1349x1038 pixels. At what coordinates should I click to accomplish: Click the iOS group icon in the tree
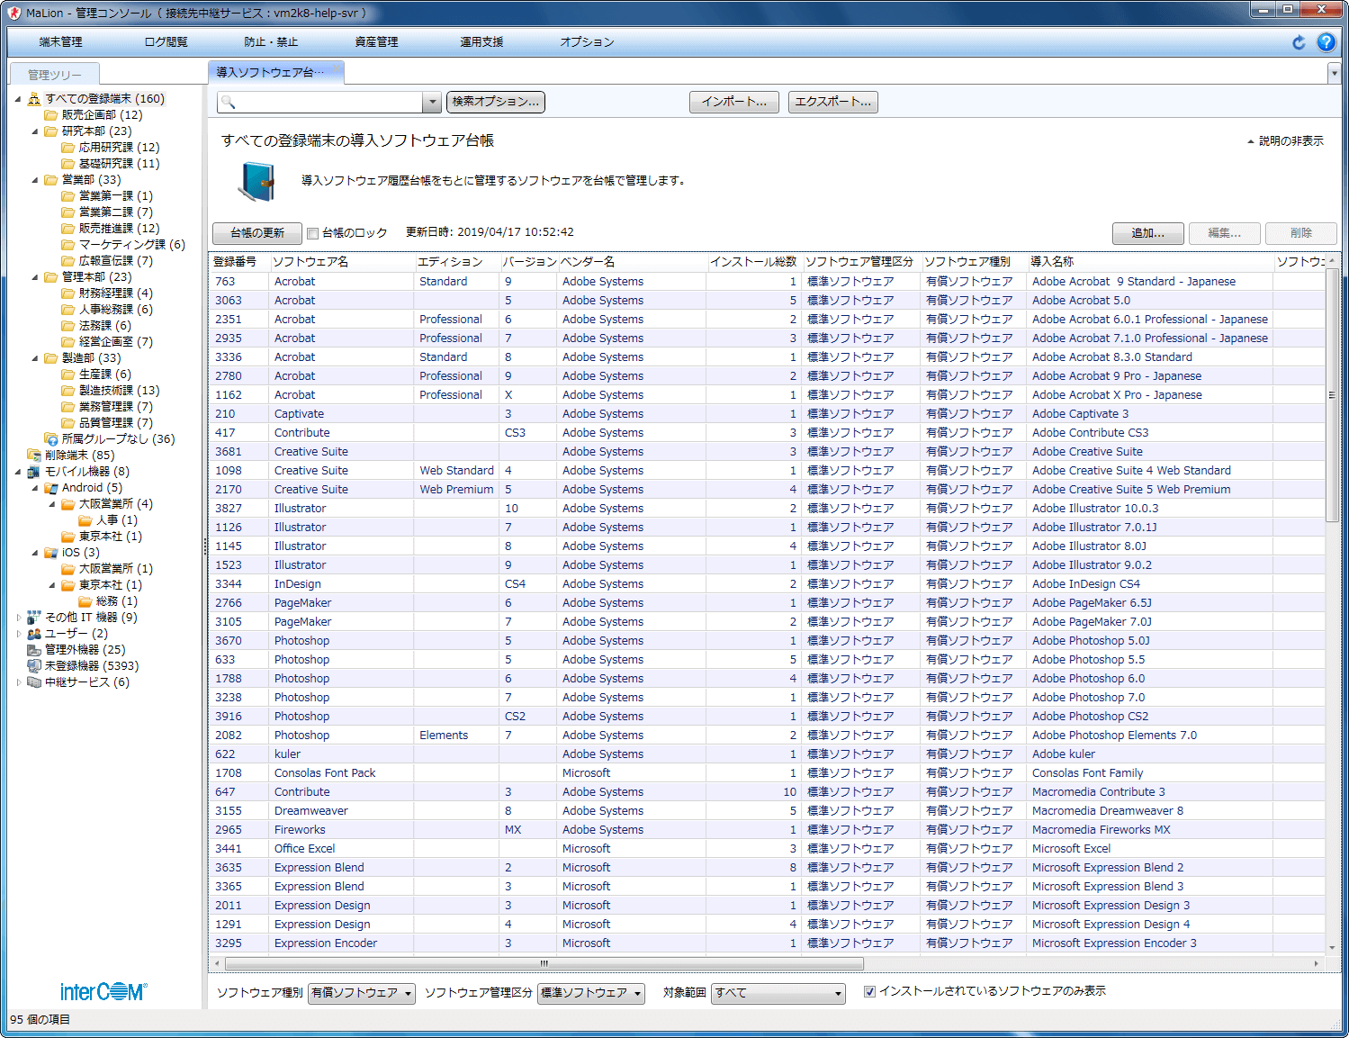pos(51,553)
